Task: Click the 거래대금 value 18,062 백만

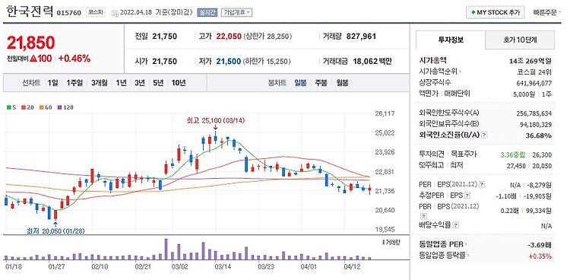Action: click(372, 62)
